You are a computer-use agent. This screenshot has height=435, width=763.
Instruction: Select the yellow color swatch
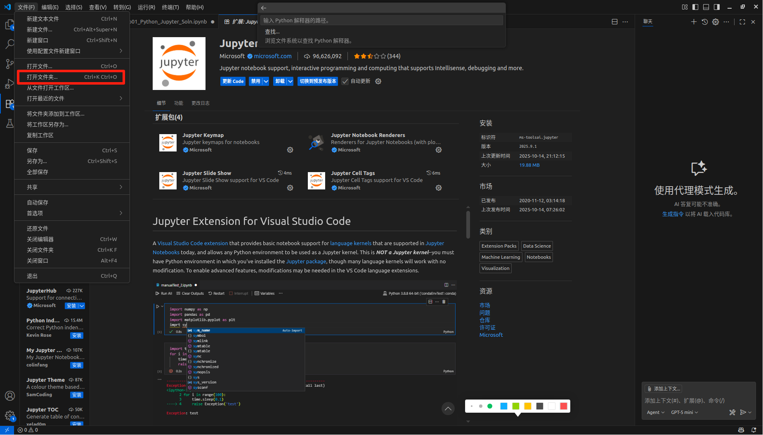coord(527,406)
